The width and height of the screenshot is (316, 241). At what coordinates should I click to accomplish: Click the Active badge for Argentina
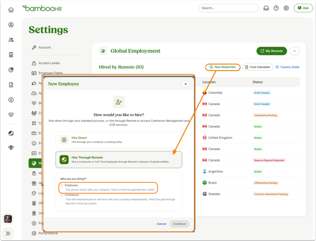point(258,172)
